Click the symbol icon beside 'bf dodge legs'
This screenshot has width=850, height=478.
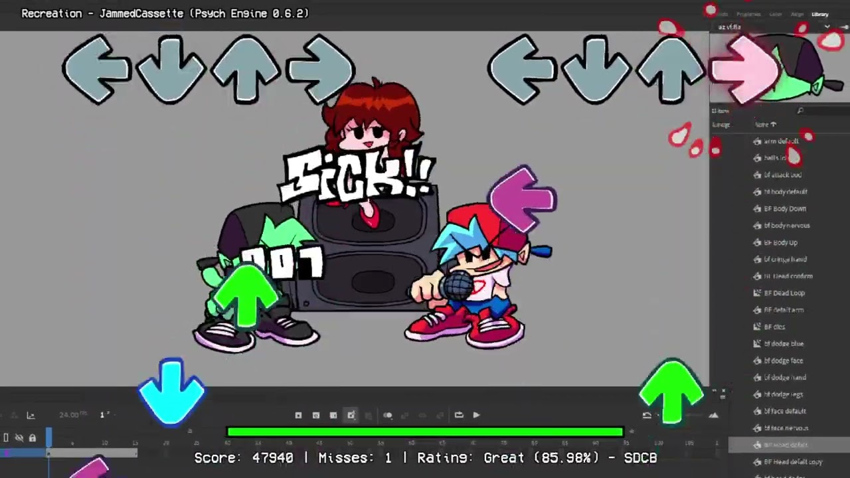pyautogui.click(x=757, y=394)
